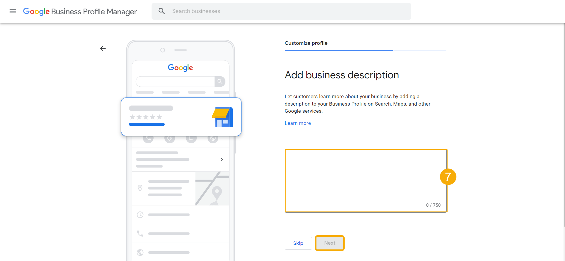Click the mockup search button icon
565x261 pixels.
click(220, 81)
